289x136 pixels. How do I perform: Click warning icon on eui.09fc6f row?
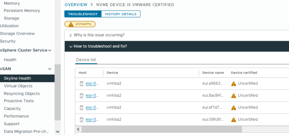pyautogui.click(x=234, y=120)
